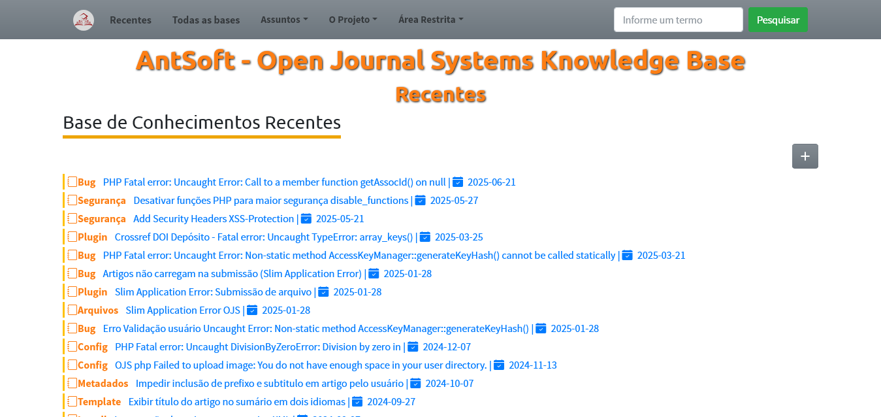Image resolution: width=881 pixels, height=417 pixels.
Task: Click the calendar icon before 2025-05-21
Action: click(x=306, y=218)
